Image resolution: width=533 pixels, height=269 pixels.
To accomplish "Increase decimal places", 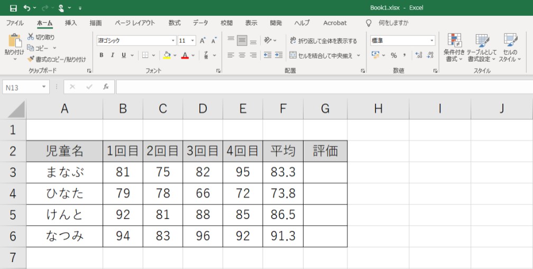I will coord(419,55).
